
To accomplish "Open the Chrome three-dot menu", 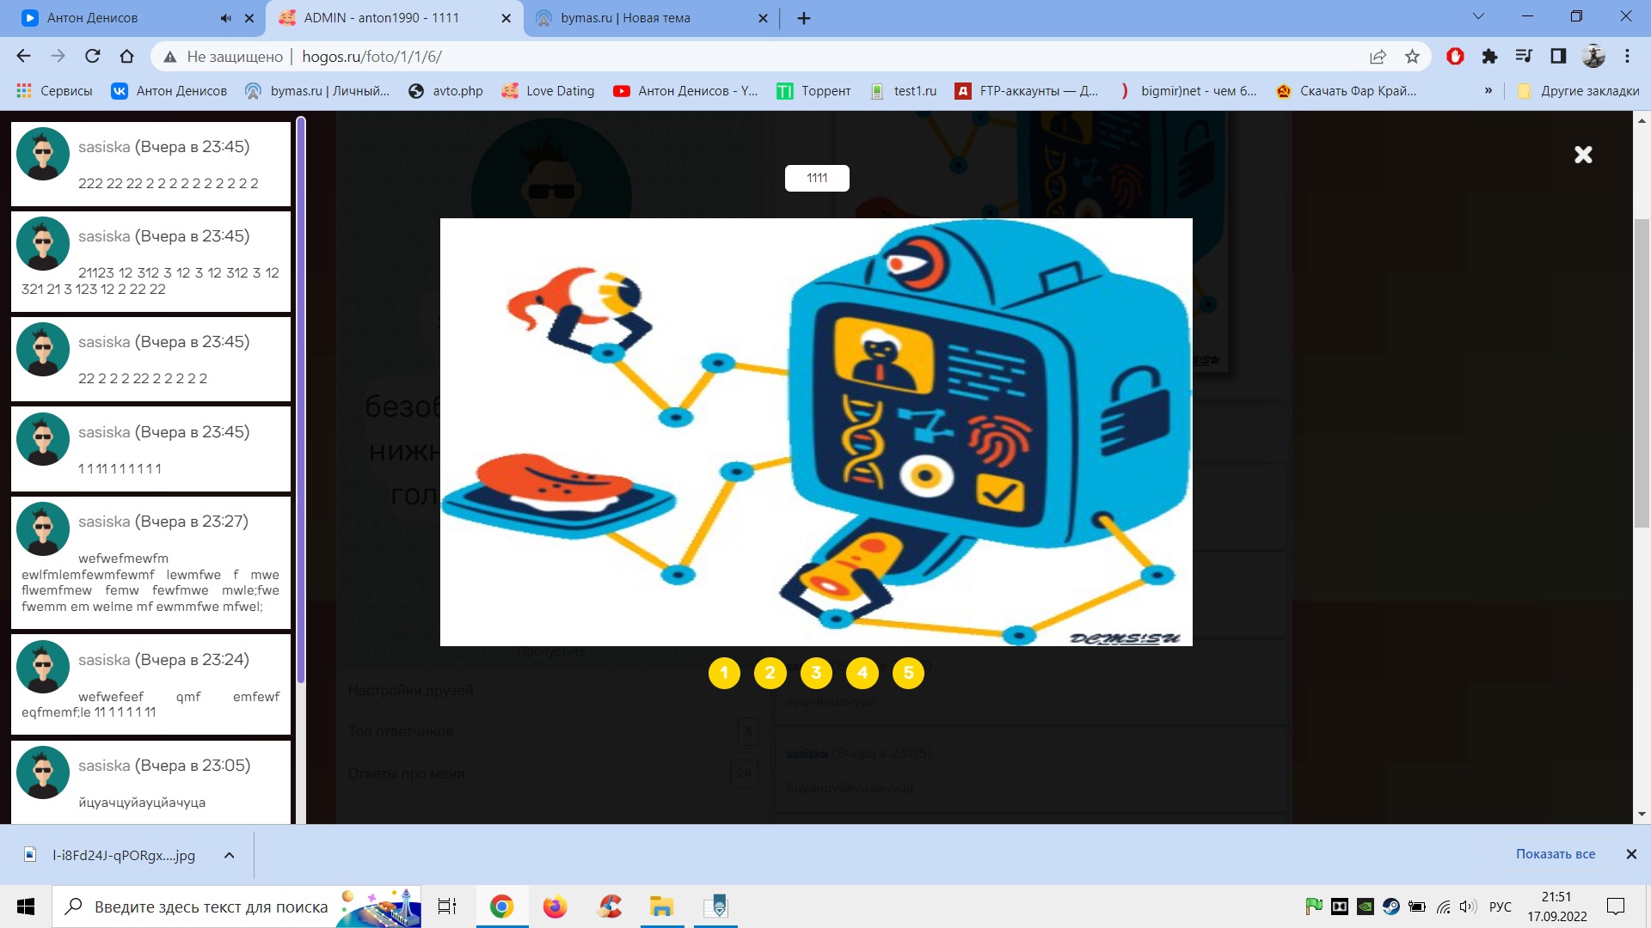I will coord(1627,57).
